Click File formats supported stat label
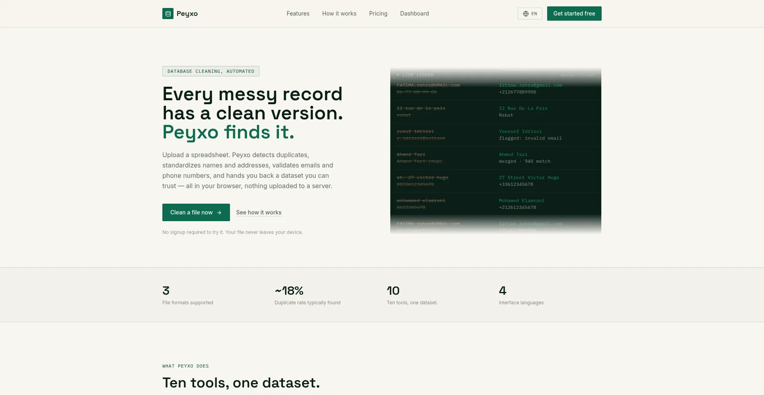 click(188, 303)
